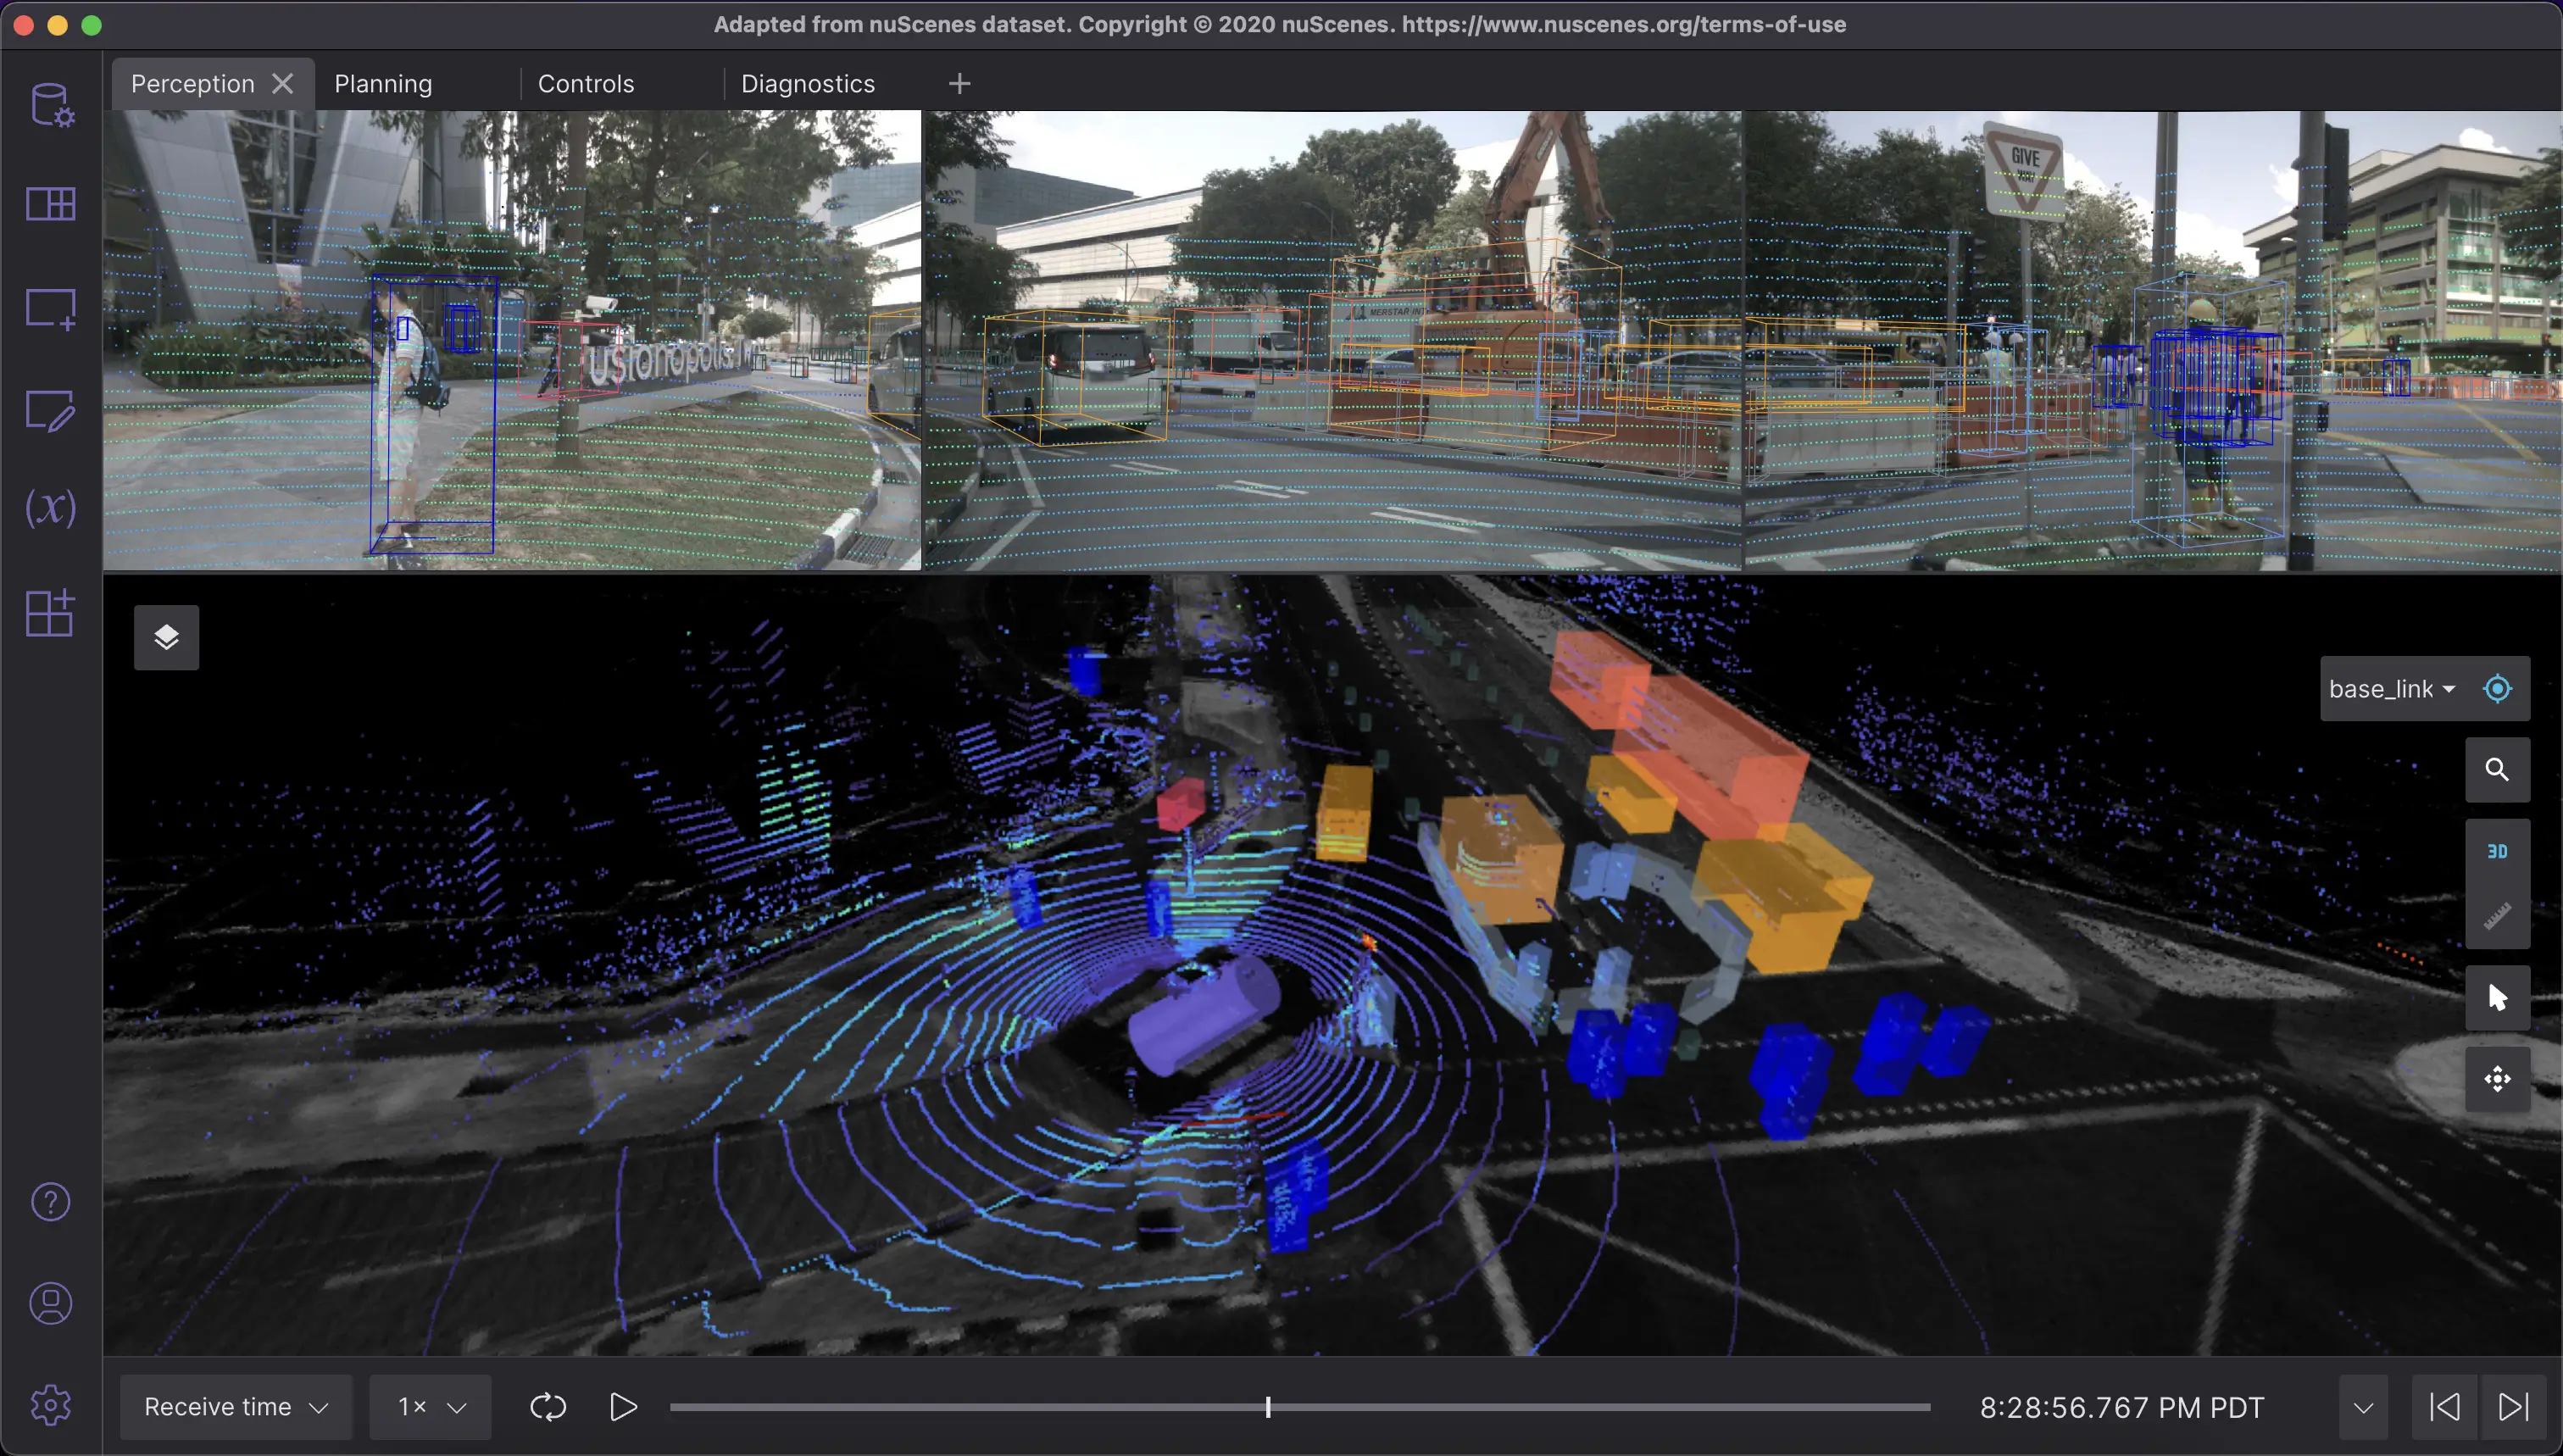Toggle the 3D camera mode button
This screenshot has width=2563, height=1456.
(2497, 851)
